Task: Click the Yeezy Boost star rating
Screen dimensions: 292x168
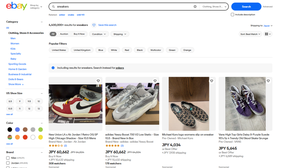Action: [112, 146]
